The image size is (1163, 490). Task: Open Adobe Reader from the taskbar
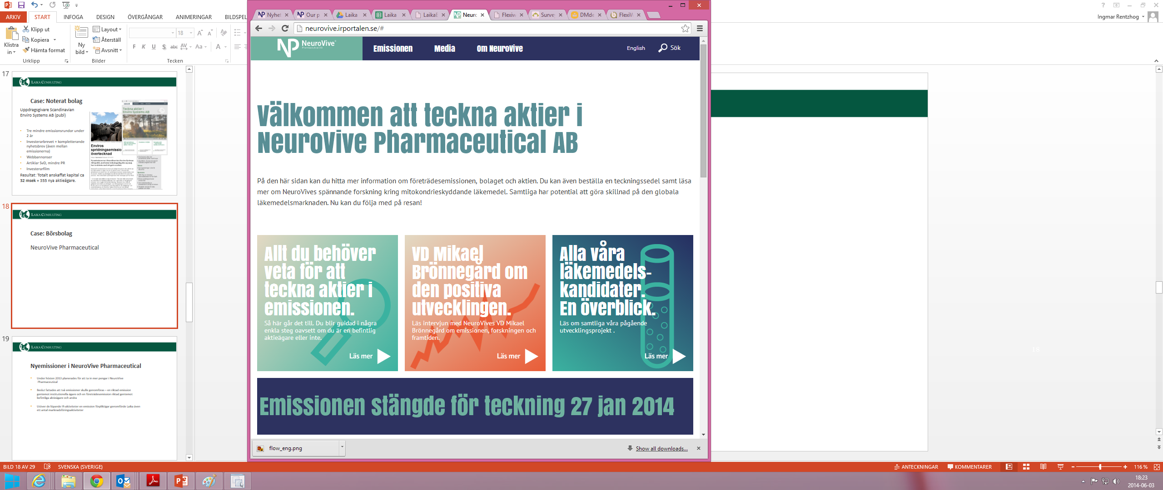(x=153, y=481)
